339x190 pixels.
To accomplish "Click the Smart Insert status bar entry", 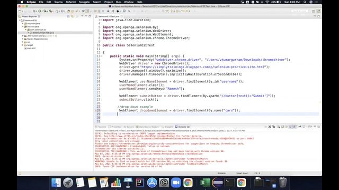I will (x=242, y=173).
